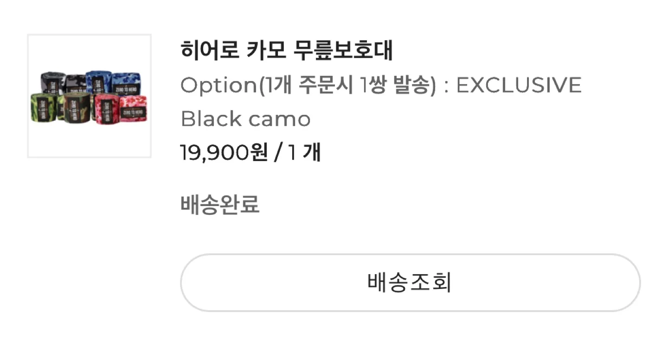668x344 pixels.
Task: Tap the 배송완료 delivery status label
Action: pyautogui.click(x=220, y=204)
